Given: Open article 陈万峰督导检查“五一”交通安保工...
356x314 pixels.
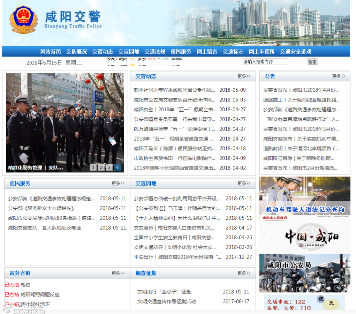Looking at the screenshot, I should click(174, 129).
